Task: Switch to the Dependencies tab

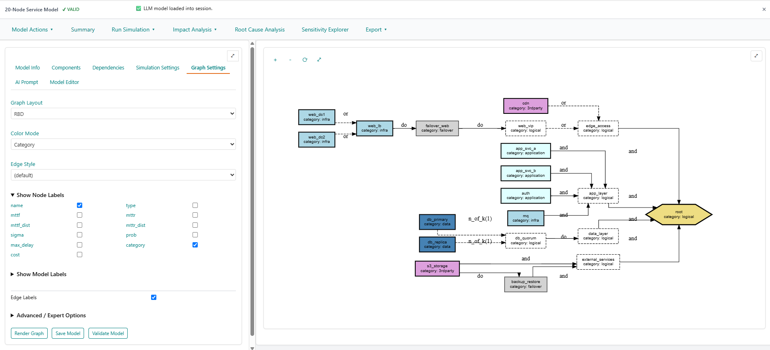Action: pyautogui.click(x=108, y=68)
